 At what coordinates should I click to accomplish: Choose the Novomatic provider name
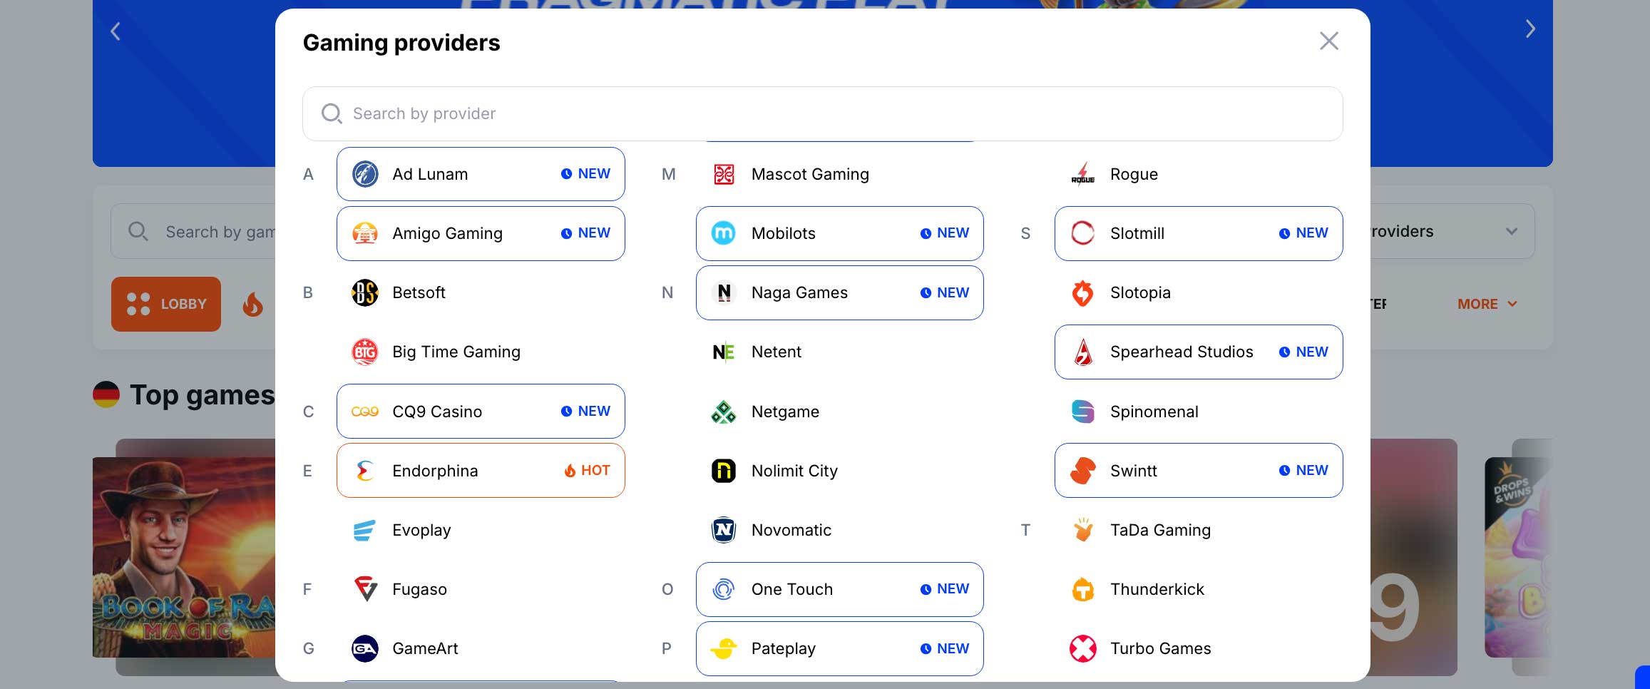tap(791, 530)
